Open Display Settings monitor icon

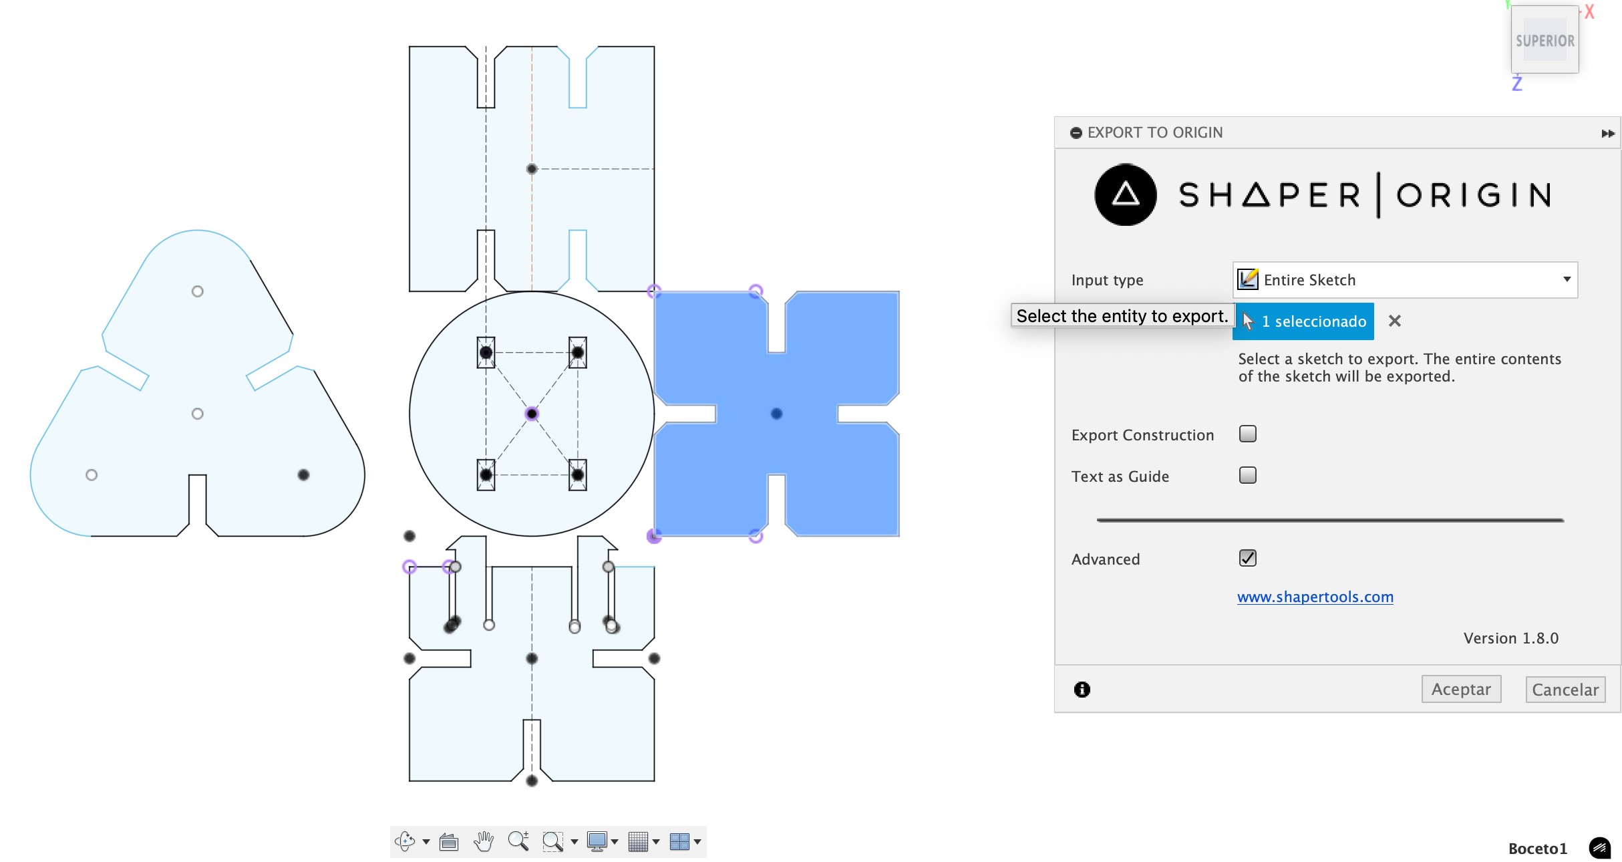point(597,841)
